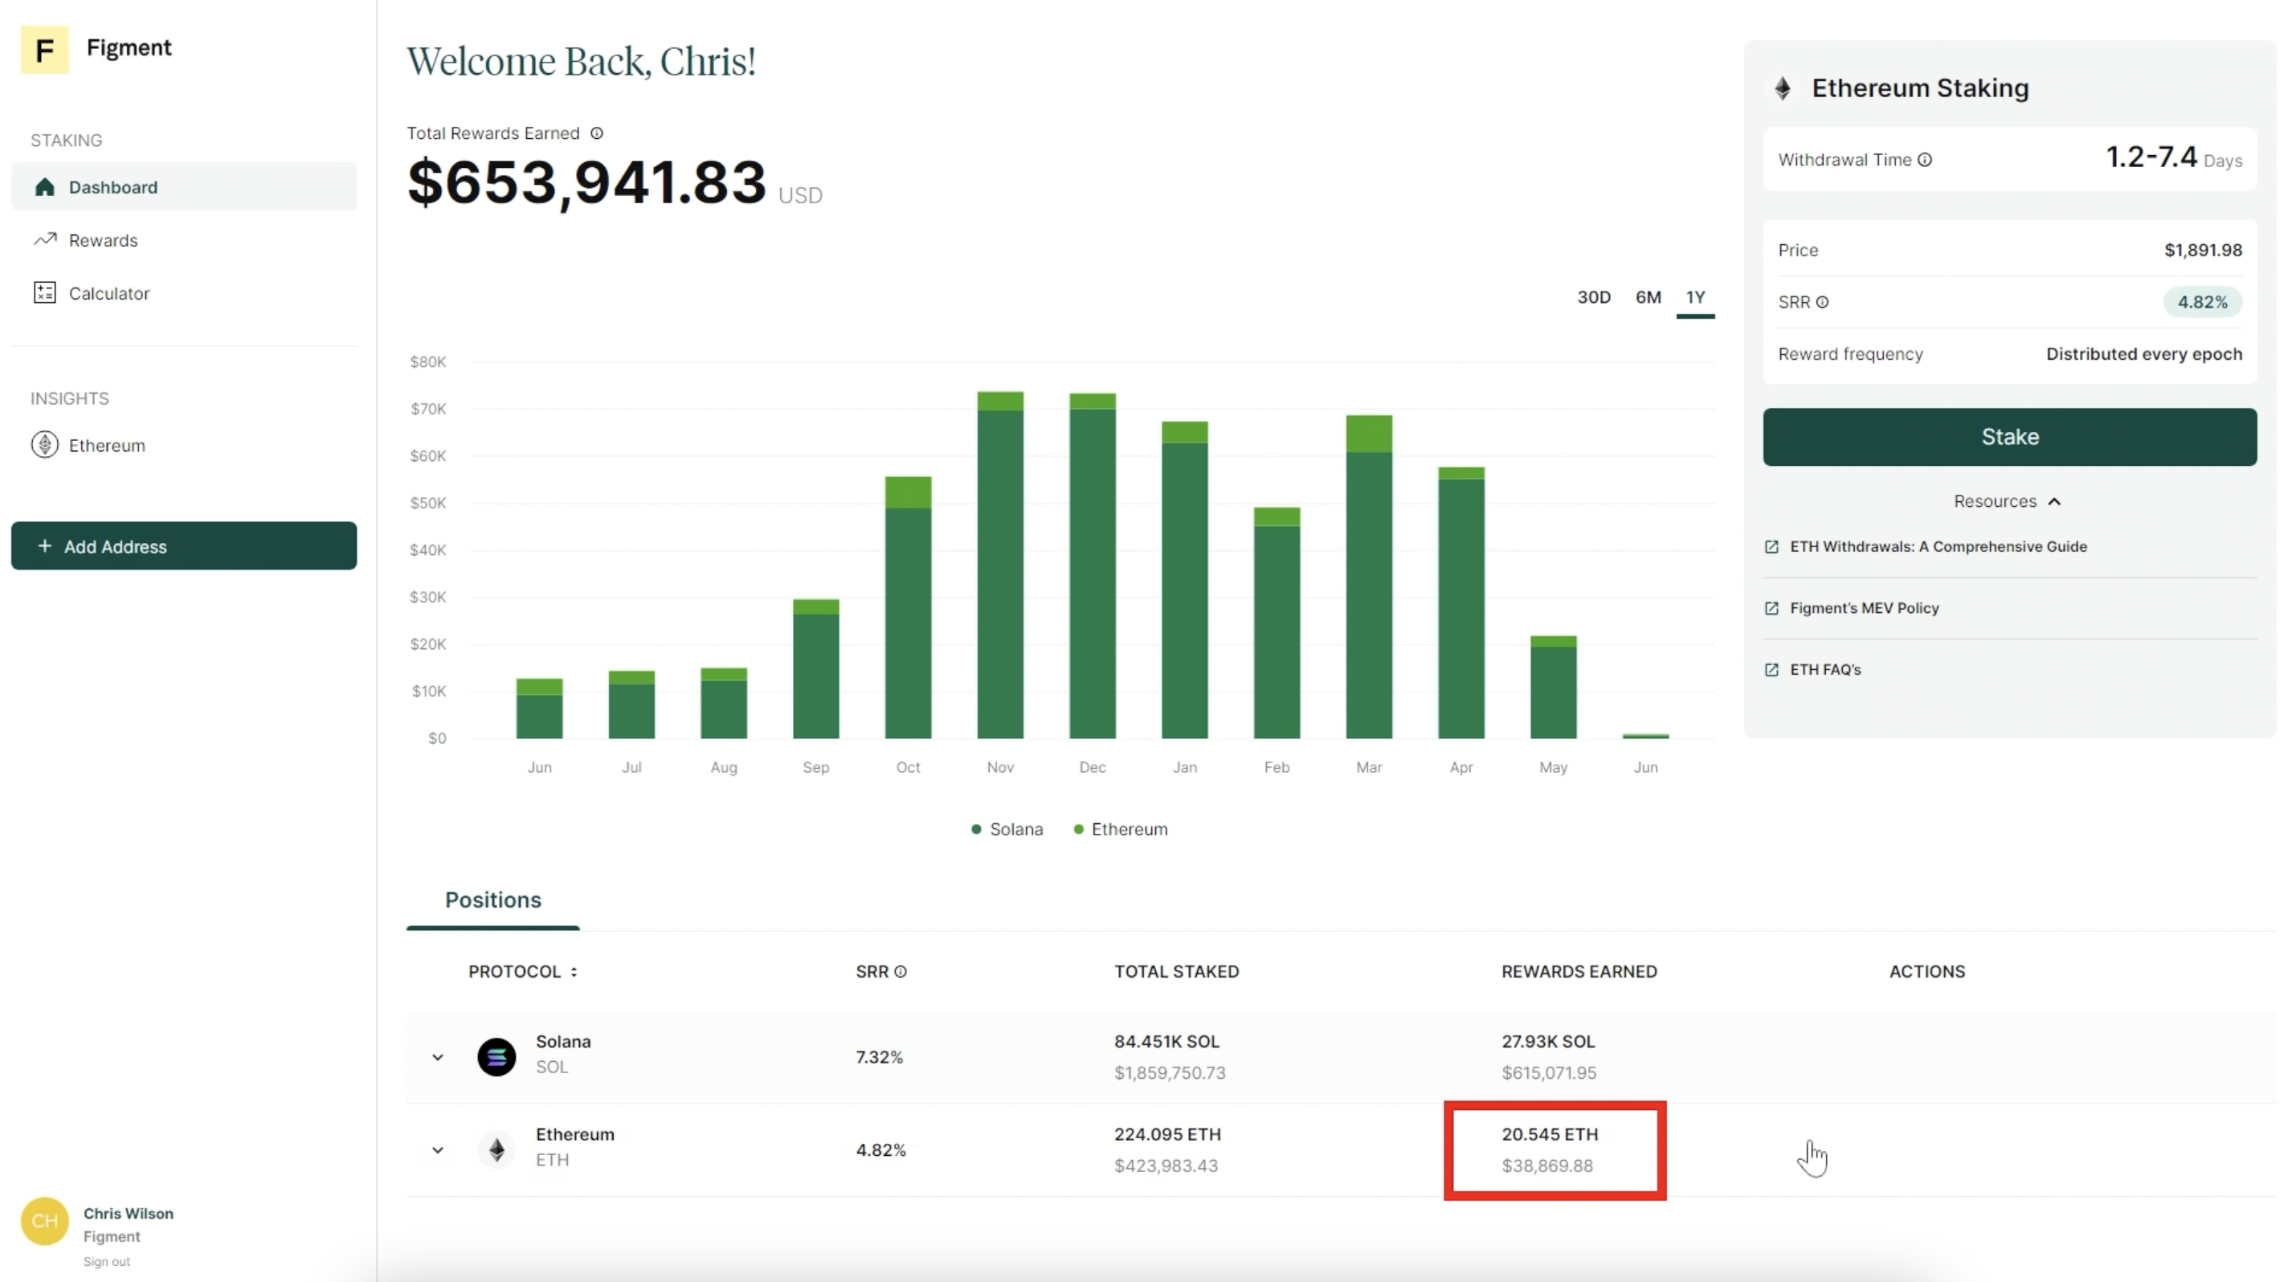Image resolution: width=2296 pixels, height=1282 pixels.
Task: Open ETH Withdrawals: A Comprehensive Guide
Action: click(x=1938, y=547)
